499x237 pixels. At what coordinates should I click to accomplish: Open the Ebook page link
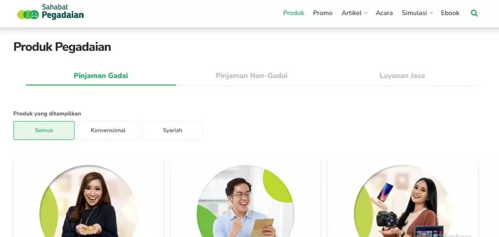tap(450, 13)
